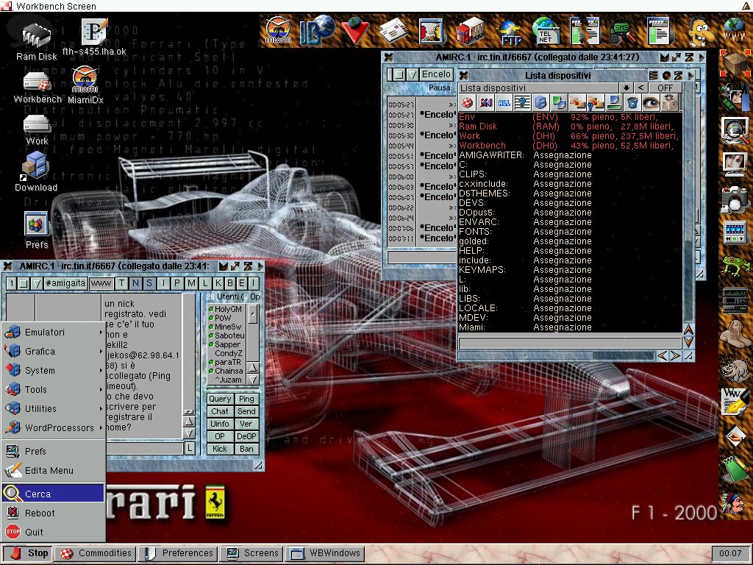Toggle the B channel mode in AmIRC
The image size is (753, 565).
229,283
